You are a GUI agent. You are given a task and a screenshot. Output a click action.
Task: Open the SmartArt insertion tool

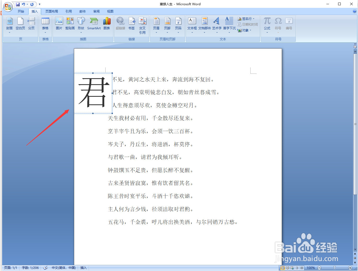(94, 24)
